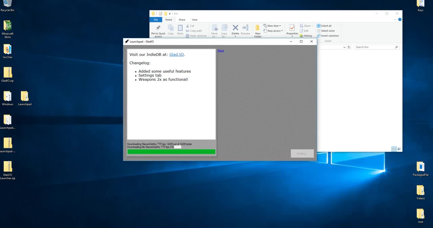Click the "Added some useful features" changelog entry
This screenshot has width=433, height=228.
pyautogui.click(x=165, y=71)
